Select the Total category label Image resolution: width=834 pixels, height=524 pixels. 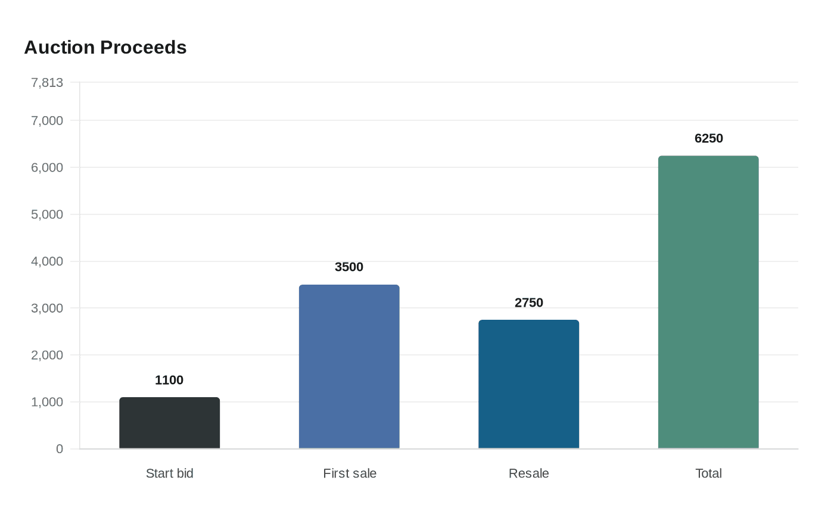point(709,473)
